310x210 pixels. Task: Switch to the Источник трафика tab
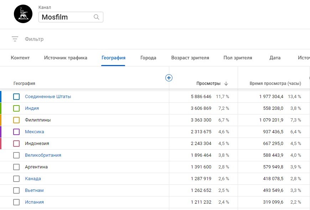pyautogui.click(x=66, y=58)
